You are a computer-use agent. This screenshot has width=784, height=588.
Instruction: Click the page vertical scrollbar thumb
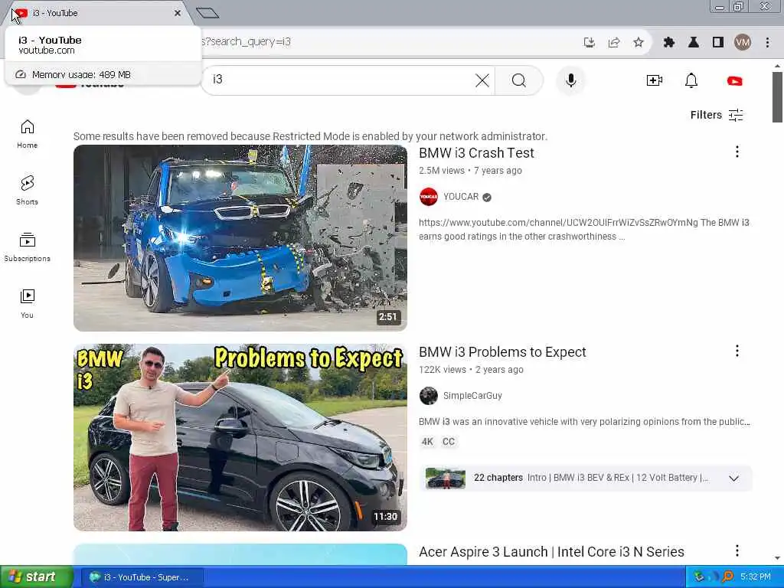coord(777,97)
